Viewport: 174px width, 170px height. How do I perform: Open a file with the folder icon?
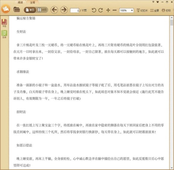pyautogui.click(x=17, y=10)
